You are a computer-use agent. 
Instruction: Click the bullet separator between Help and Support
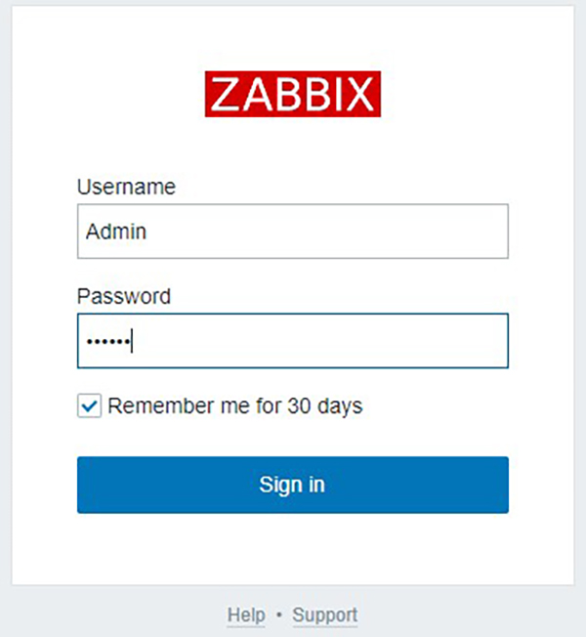(x=279, y=616)
